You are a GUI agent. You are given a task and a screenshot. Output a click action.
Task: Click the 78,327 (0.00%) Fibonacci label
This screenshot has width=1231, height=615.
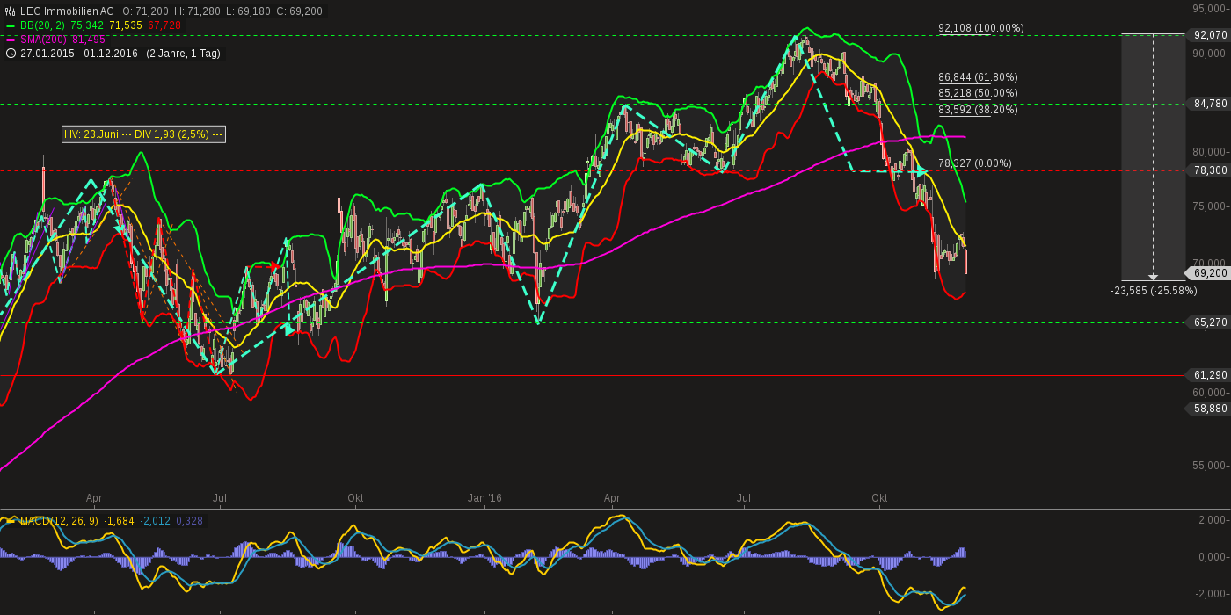point(974,163)
